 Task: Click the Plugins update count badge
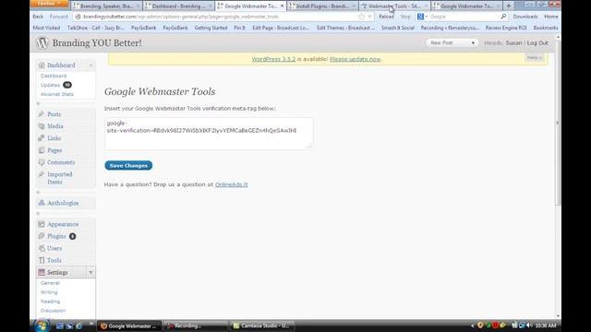(x=72, y=236)
